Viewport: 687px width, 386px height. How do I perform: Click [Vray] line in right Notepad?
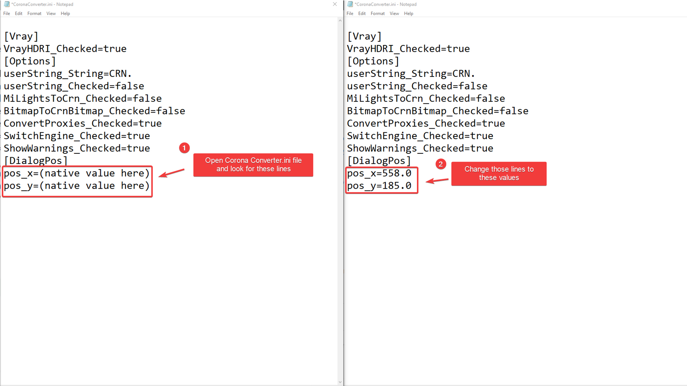(364, 36)
